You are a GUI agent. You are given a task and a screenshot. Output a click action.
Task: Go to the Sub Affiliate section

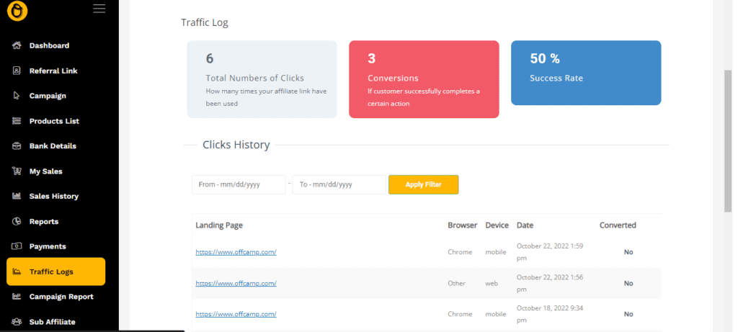(52, 322)
